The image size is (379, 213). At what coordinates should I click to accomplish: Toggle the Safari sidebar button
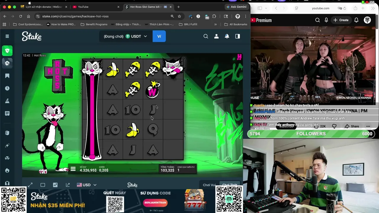tap(260, 8)
